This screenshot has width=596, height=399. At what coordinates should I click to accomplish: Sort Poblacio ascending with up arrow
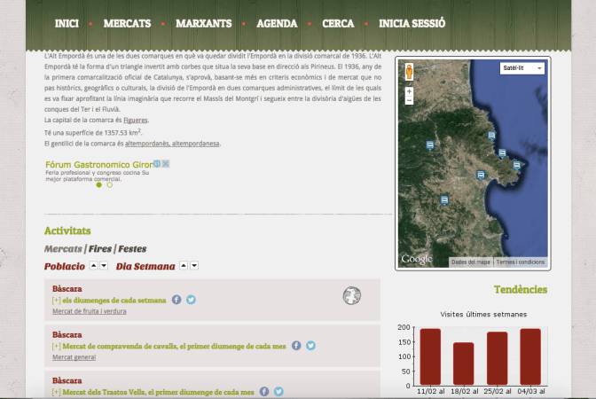coord(93,266)
